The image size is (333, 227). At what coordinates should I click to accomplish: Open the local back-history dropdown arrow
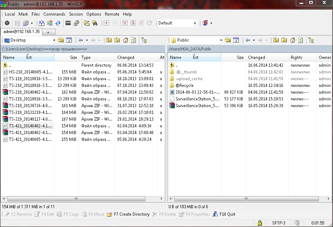pos(87,40)
